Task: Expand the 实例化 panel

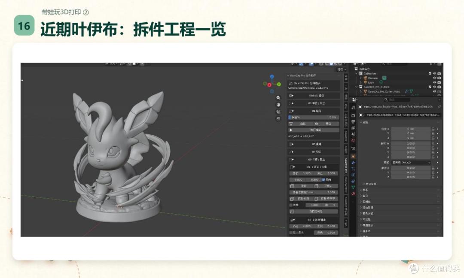Action: [366, 202]
